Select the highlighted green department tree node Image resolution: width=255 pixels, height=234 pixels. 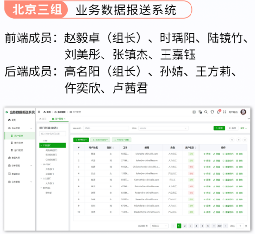53,145
